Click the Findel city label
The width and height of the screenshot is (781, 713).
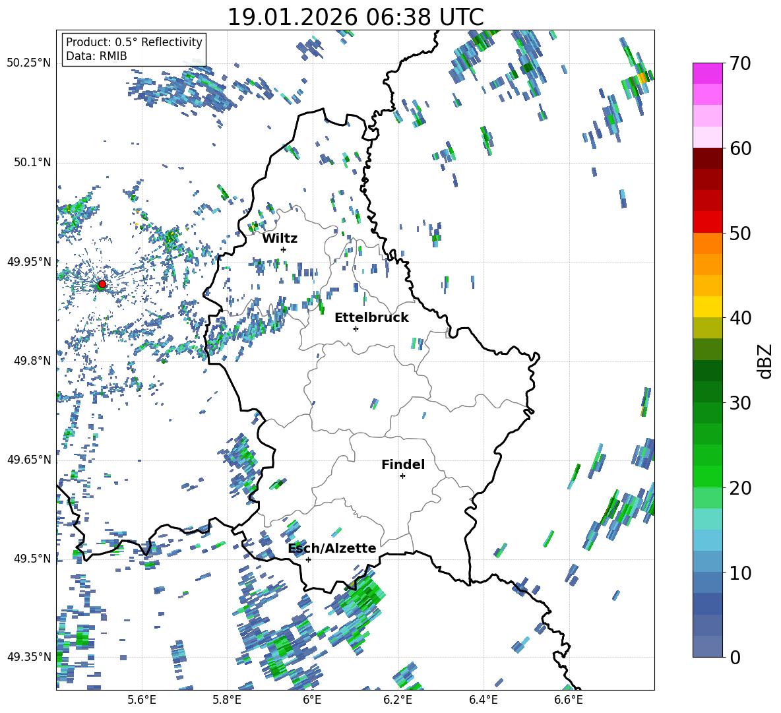[403, 464]
